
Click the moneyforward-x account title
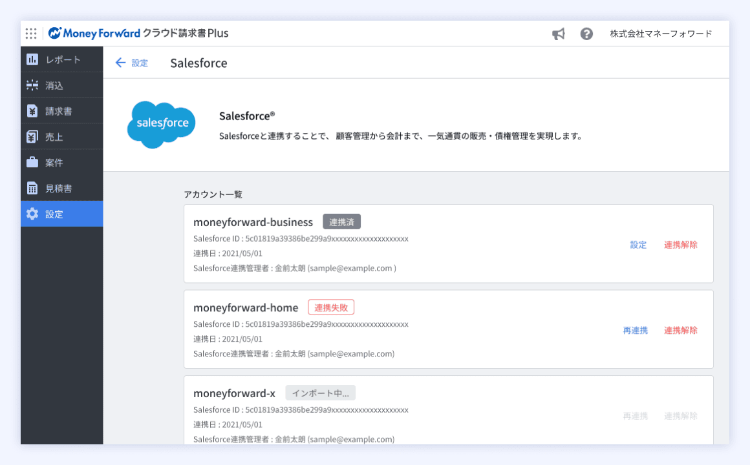(x=234, y=393)
